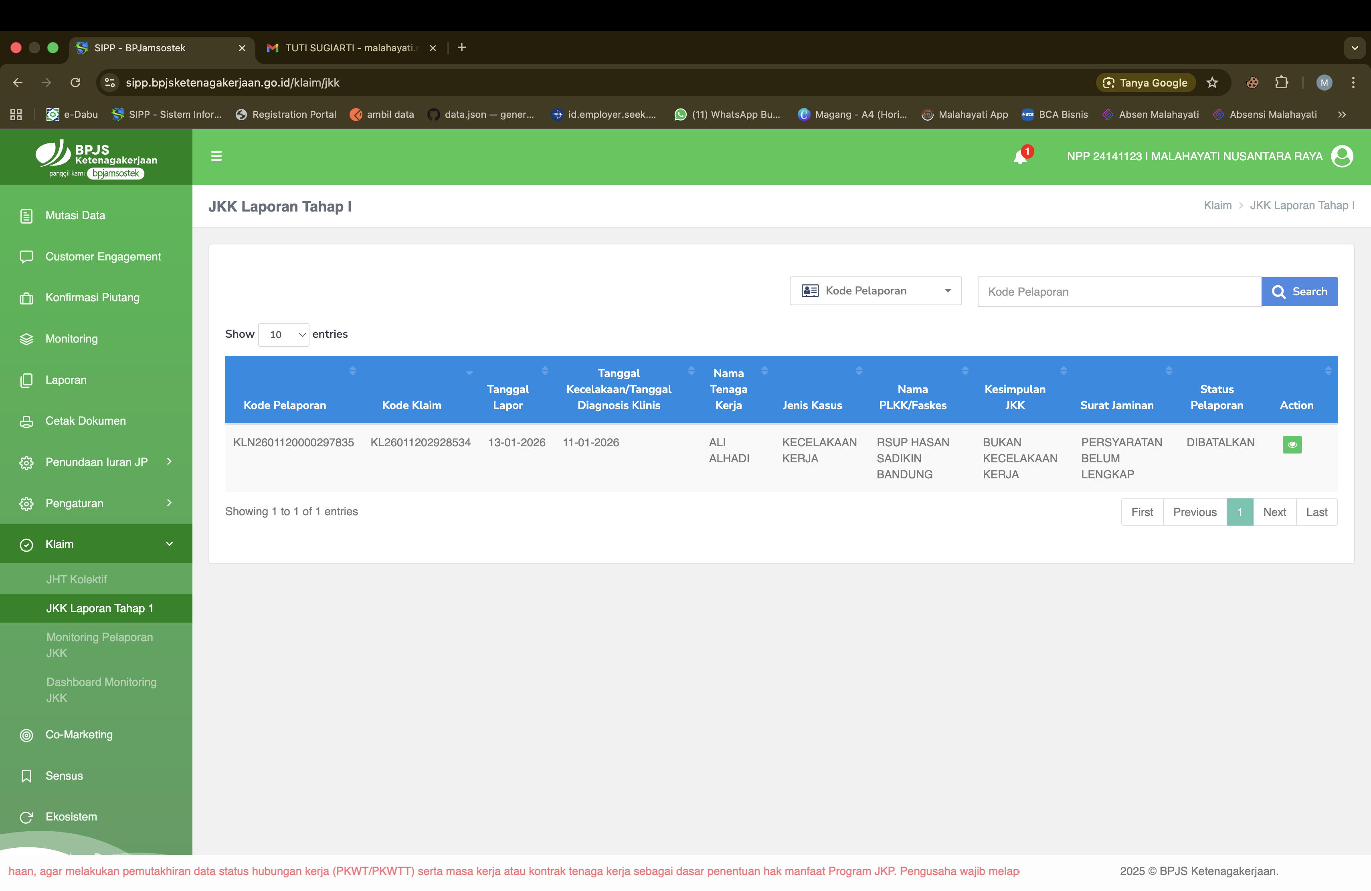1371x891 pixels.
Task: Bookmark page with star icon
Action: pos(1212,82)
